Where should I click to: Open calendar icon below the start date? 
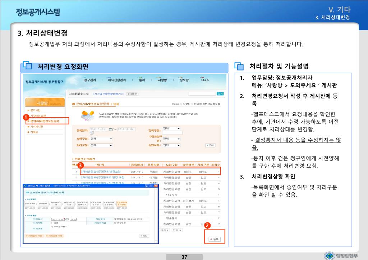(x=92, y=133)
